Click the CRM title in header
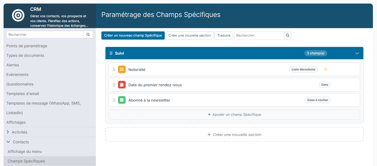 (x=36, y=9)
